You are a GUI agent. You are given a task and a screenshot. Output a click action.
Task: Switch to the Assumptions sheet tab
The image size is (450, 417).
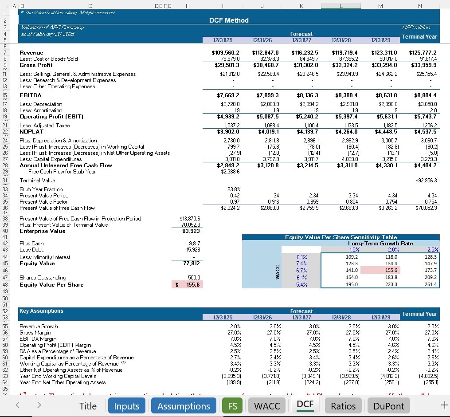click(x=183, y=405)
